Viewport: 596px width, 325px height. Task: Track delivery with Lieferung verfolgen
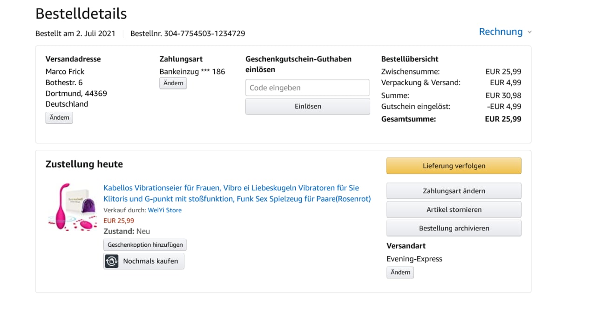[454, 166]
